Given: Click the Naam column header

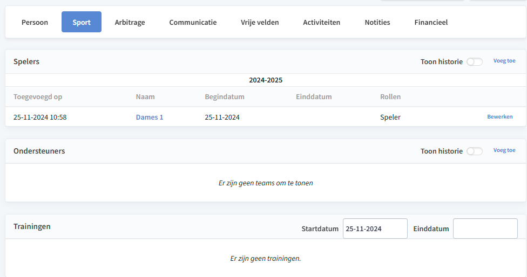Looking at the screenshot, I should point(145,96).
